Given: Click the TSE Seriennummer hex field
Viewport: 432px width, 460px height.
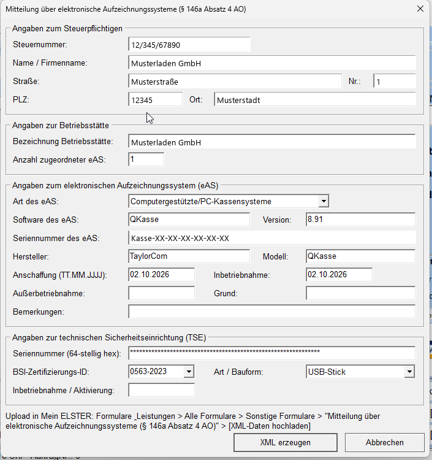Looking at the screenshot, I should (271, 353).
